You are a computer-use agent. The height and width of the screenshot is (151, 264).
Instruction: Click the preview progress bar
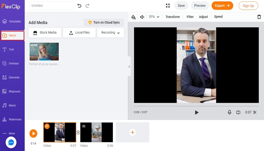pos(196,106)
